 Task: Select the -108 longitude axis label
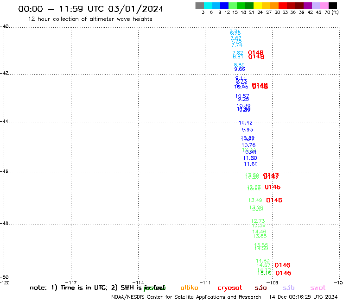click(x=272, y=283)
